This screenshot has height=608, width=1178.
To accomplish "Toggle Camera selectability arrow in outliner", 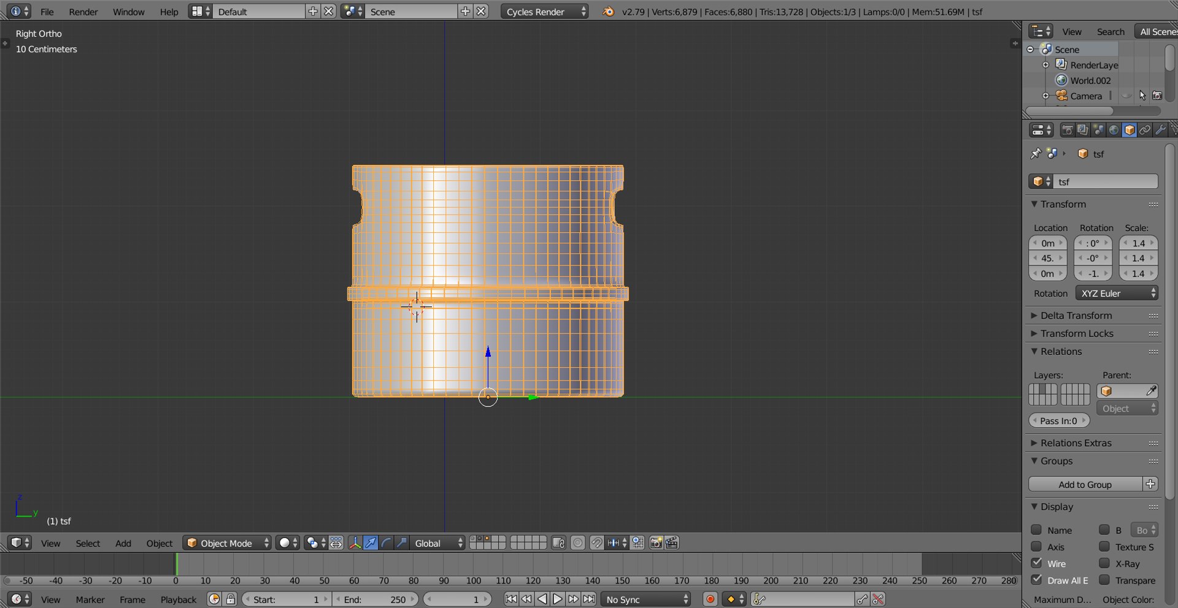I will coord(1142,96).
